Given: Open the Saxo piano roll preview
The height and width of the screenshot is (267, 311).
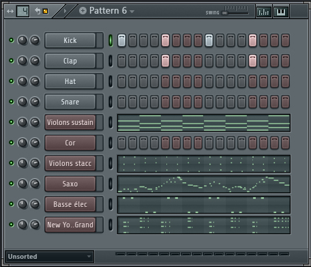Looking at the screenshot, I should (x=204, y=184).
